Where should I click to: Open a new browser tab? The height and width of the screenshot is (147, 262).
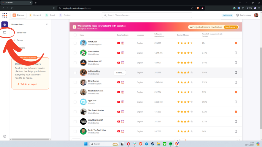[36, 3]
